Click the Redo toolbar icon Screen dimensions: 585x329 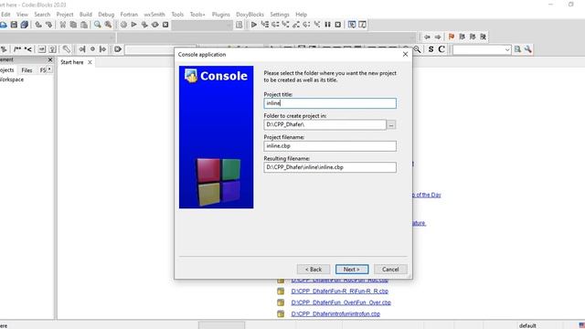(x=48, y=25)
